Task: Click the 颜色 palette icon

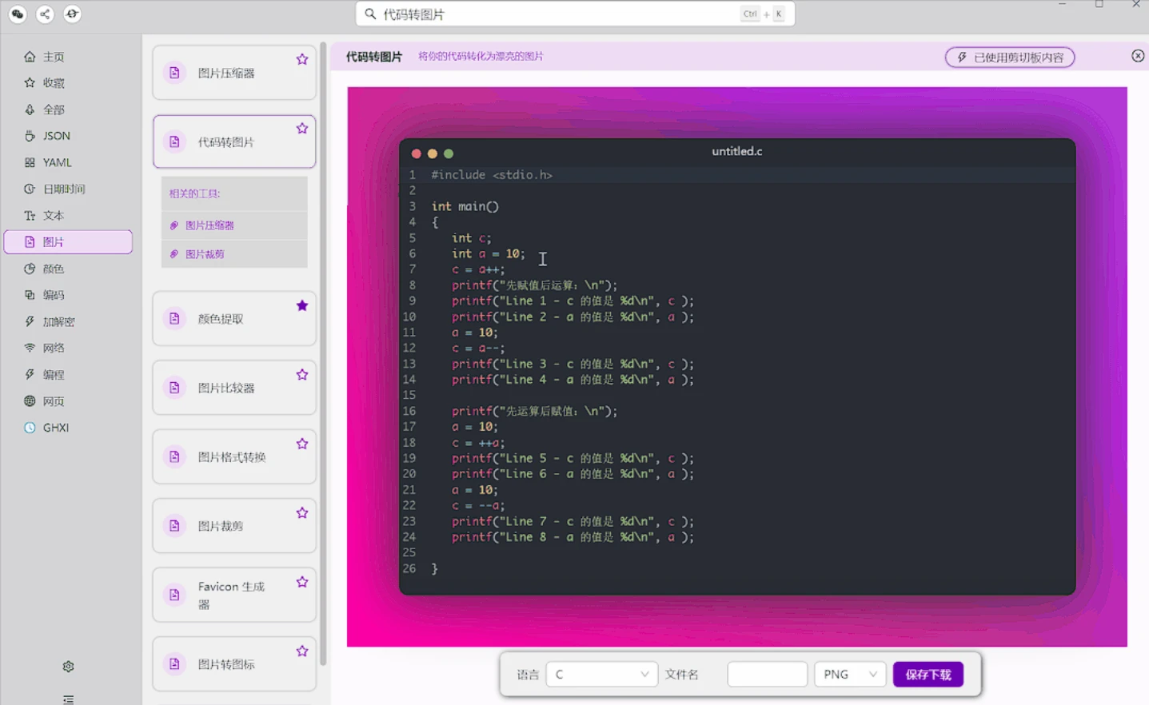Action: click(x=30, y=269)
